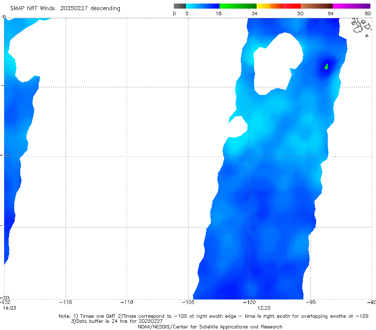The width and height of the screenshot is (376, 330).
Task: Click the '34' label under the color bar
Action: (x=255, y=13)
